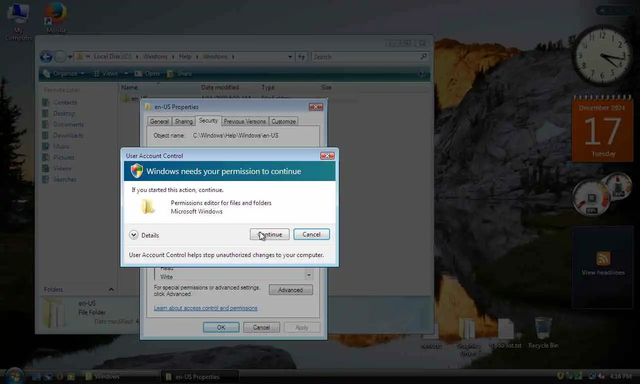
Task: Open the Customize tab in Properties
Action: (x=283, y=121)
